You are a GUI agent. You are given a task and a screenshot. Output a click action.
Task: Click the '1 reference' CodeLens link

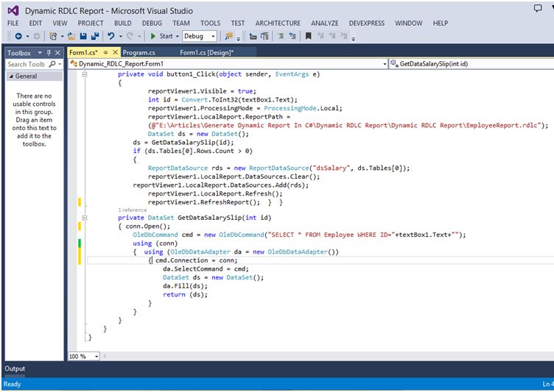(x=133, y=210)
